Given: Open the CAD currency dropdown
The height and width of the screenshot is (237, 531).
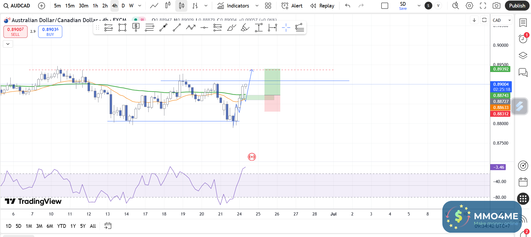Looking at the screenshot, I should pos(501,20).
